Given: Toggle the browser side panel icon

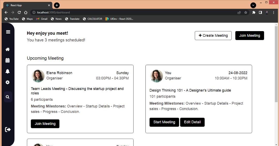Looking at the screenshot, I should 260,12.
